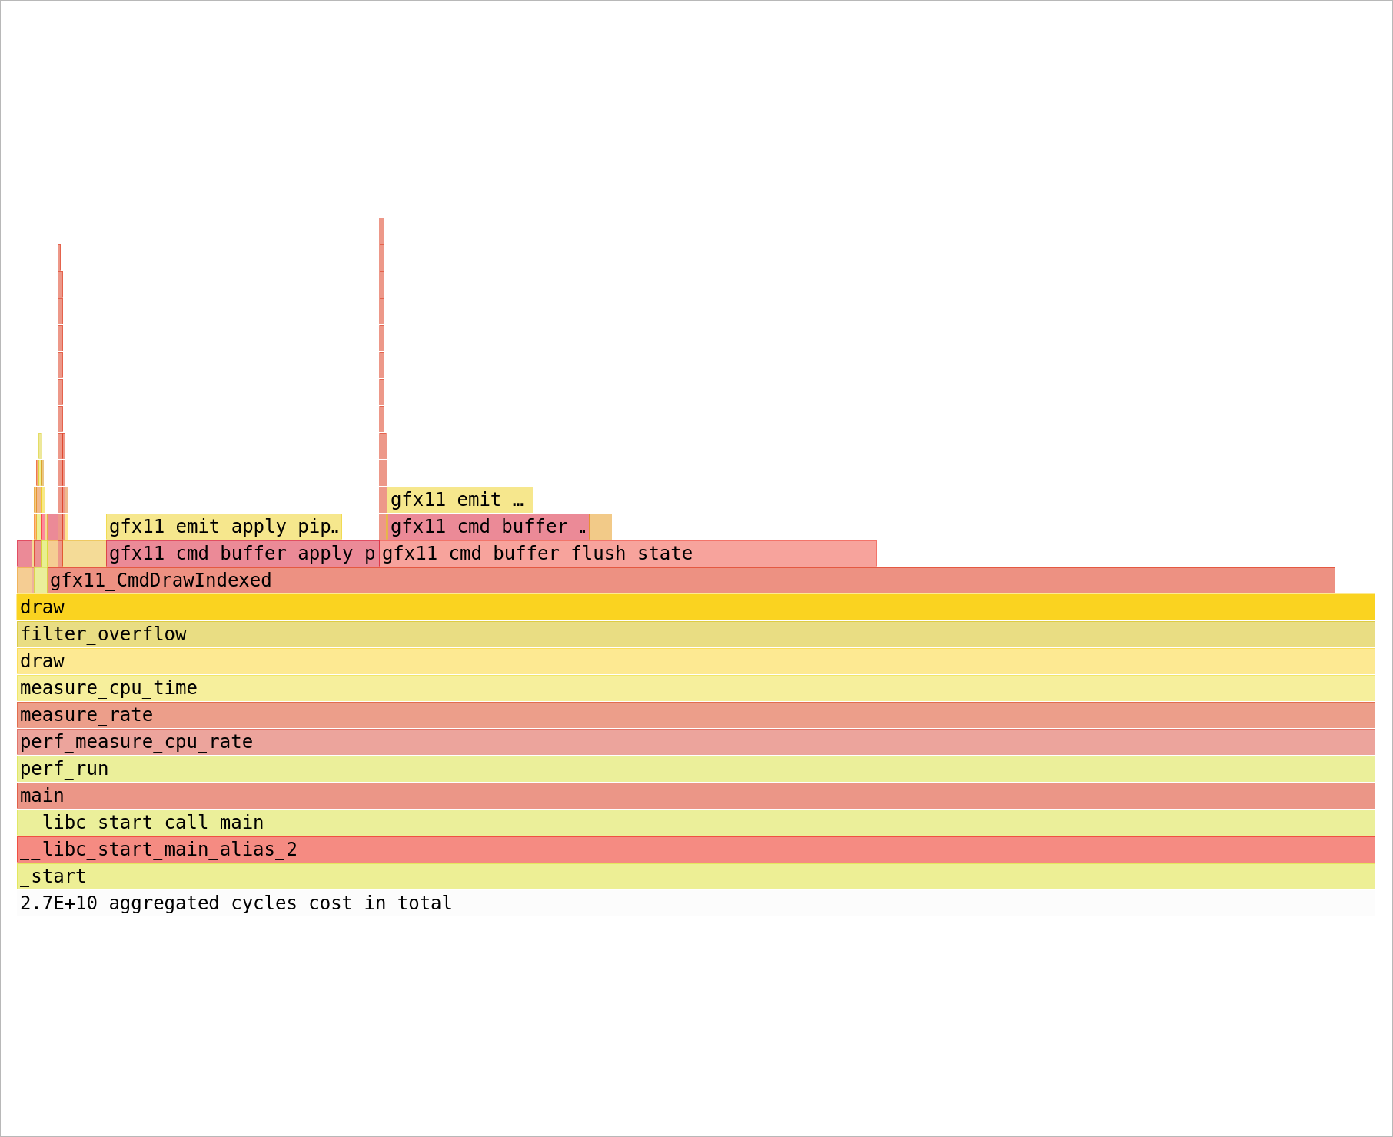
Task: Click the filter_overflow frame
Action: click(x=695, y=634)
